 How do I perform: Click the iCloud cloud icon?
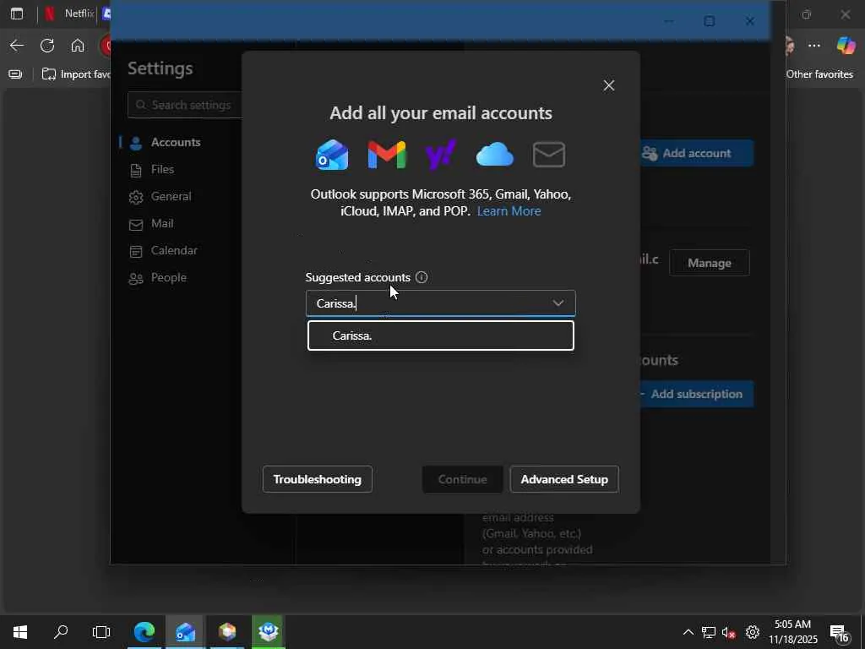(x=495, y=154)
